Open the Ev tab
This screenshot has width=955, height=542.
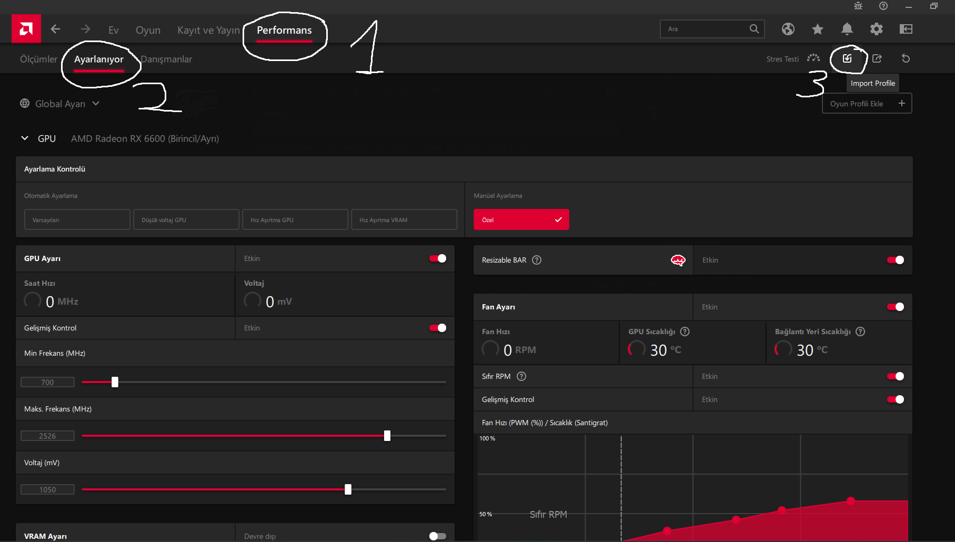(x=114, y=30)
